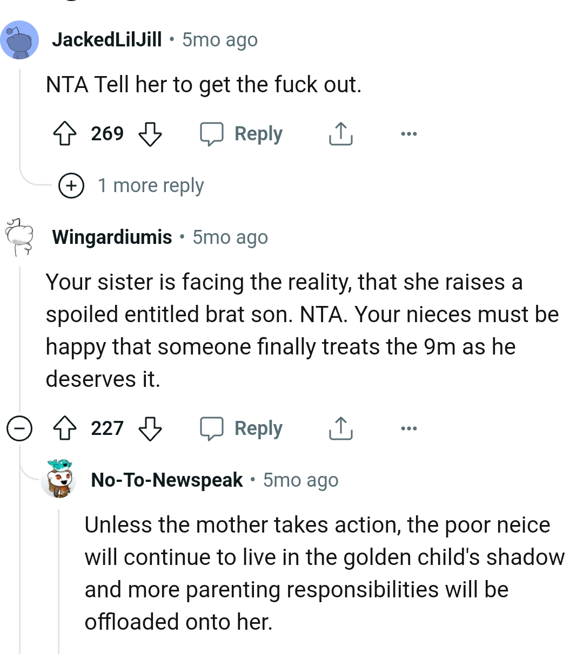Open the overflow menu on Wingardiumis's comment
The image size is (583, 654).
coord(409,428)
